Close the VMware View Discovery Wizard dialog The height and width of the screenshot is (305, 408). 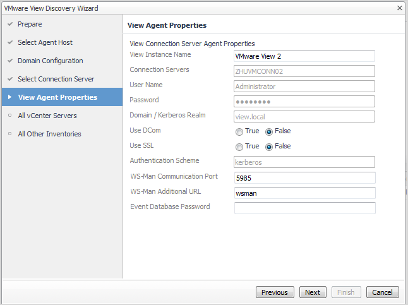[400, 8]
